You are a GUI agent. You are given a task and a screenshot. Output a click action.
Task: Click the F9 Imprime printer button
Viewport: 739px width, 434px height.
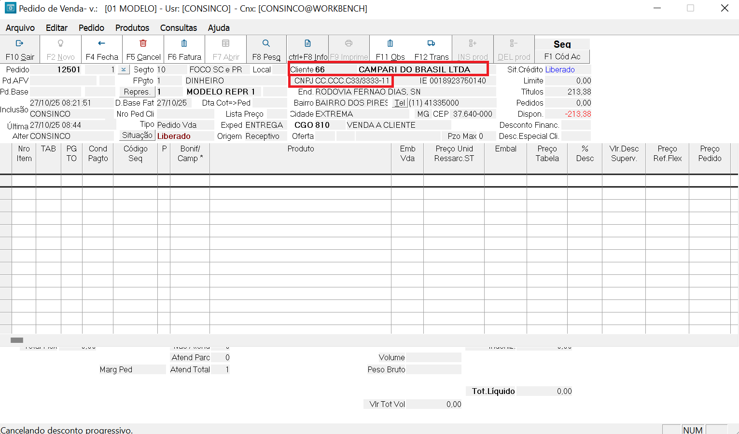click(349, 50)
